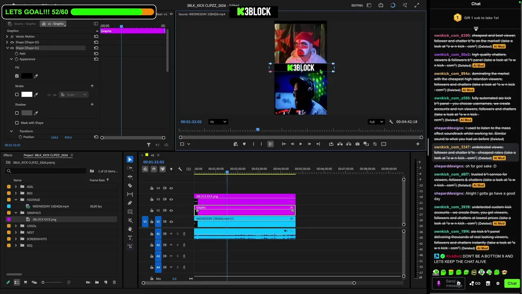
Task: Select the Hand tool
Action: pyautogui.click(x=130, y=229)
